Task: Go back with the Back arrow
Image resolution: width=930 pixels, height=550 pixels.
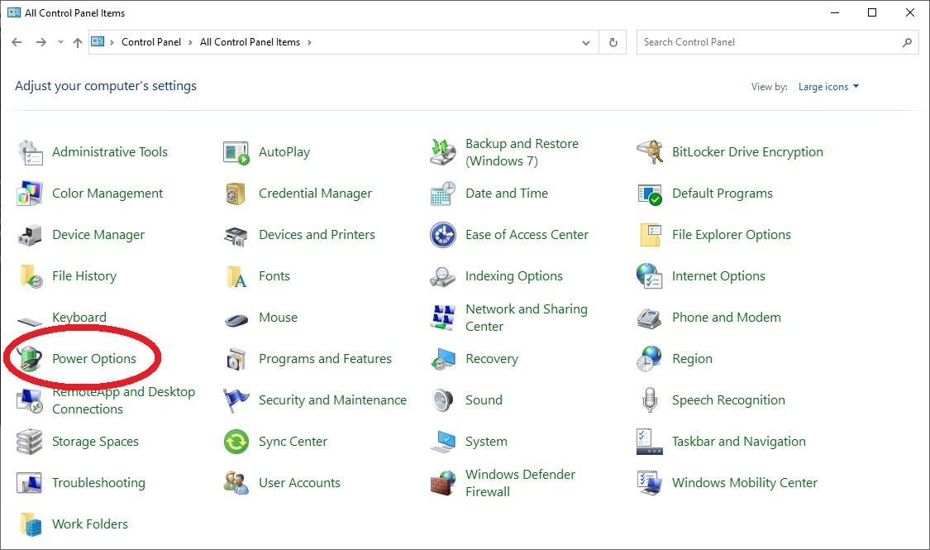Action: [17, 42]
